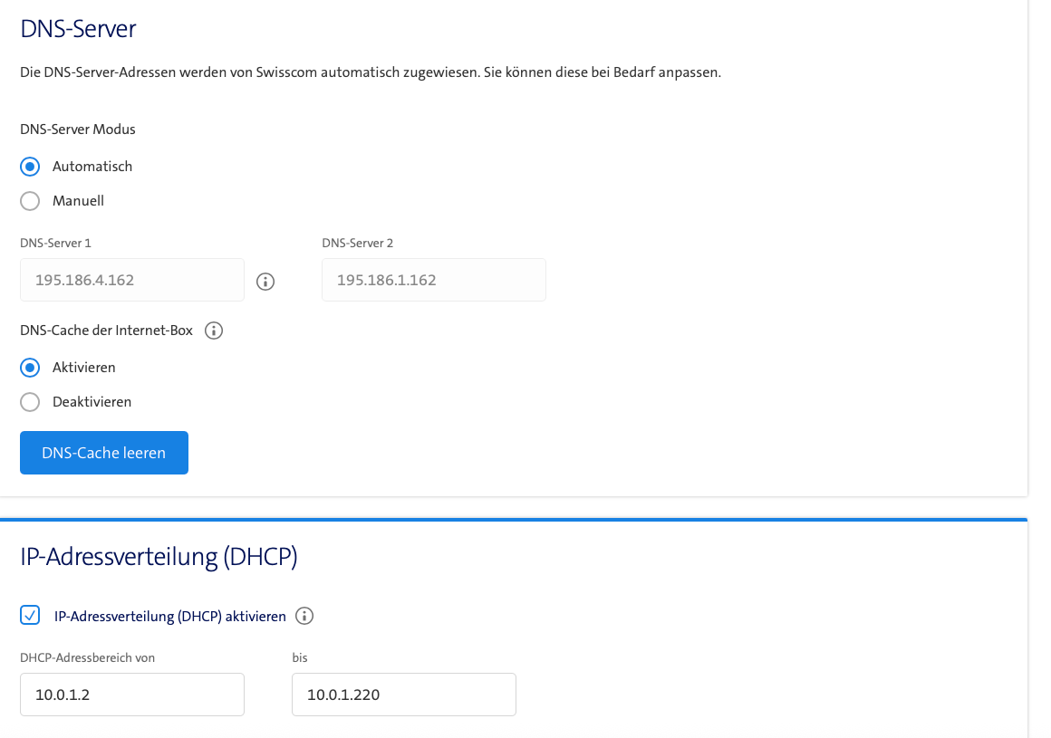Choose Deaktivieren for the DNS cache
The width and height of the screenshot is (1051, 738).
pos(30,402)
